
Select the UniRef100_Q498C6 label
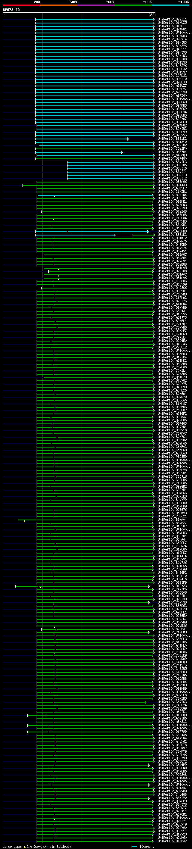(172, 288)
